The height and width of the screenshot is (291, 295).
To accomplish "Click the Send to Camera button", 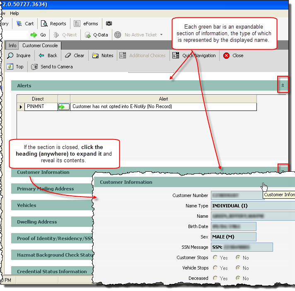I will coord(52,67).
